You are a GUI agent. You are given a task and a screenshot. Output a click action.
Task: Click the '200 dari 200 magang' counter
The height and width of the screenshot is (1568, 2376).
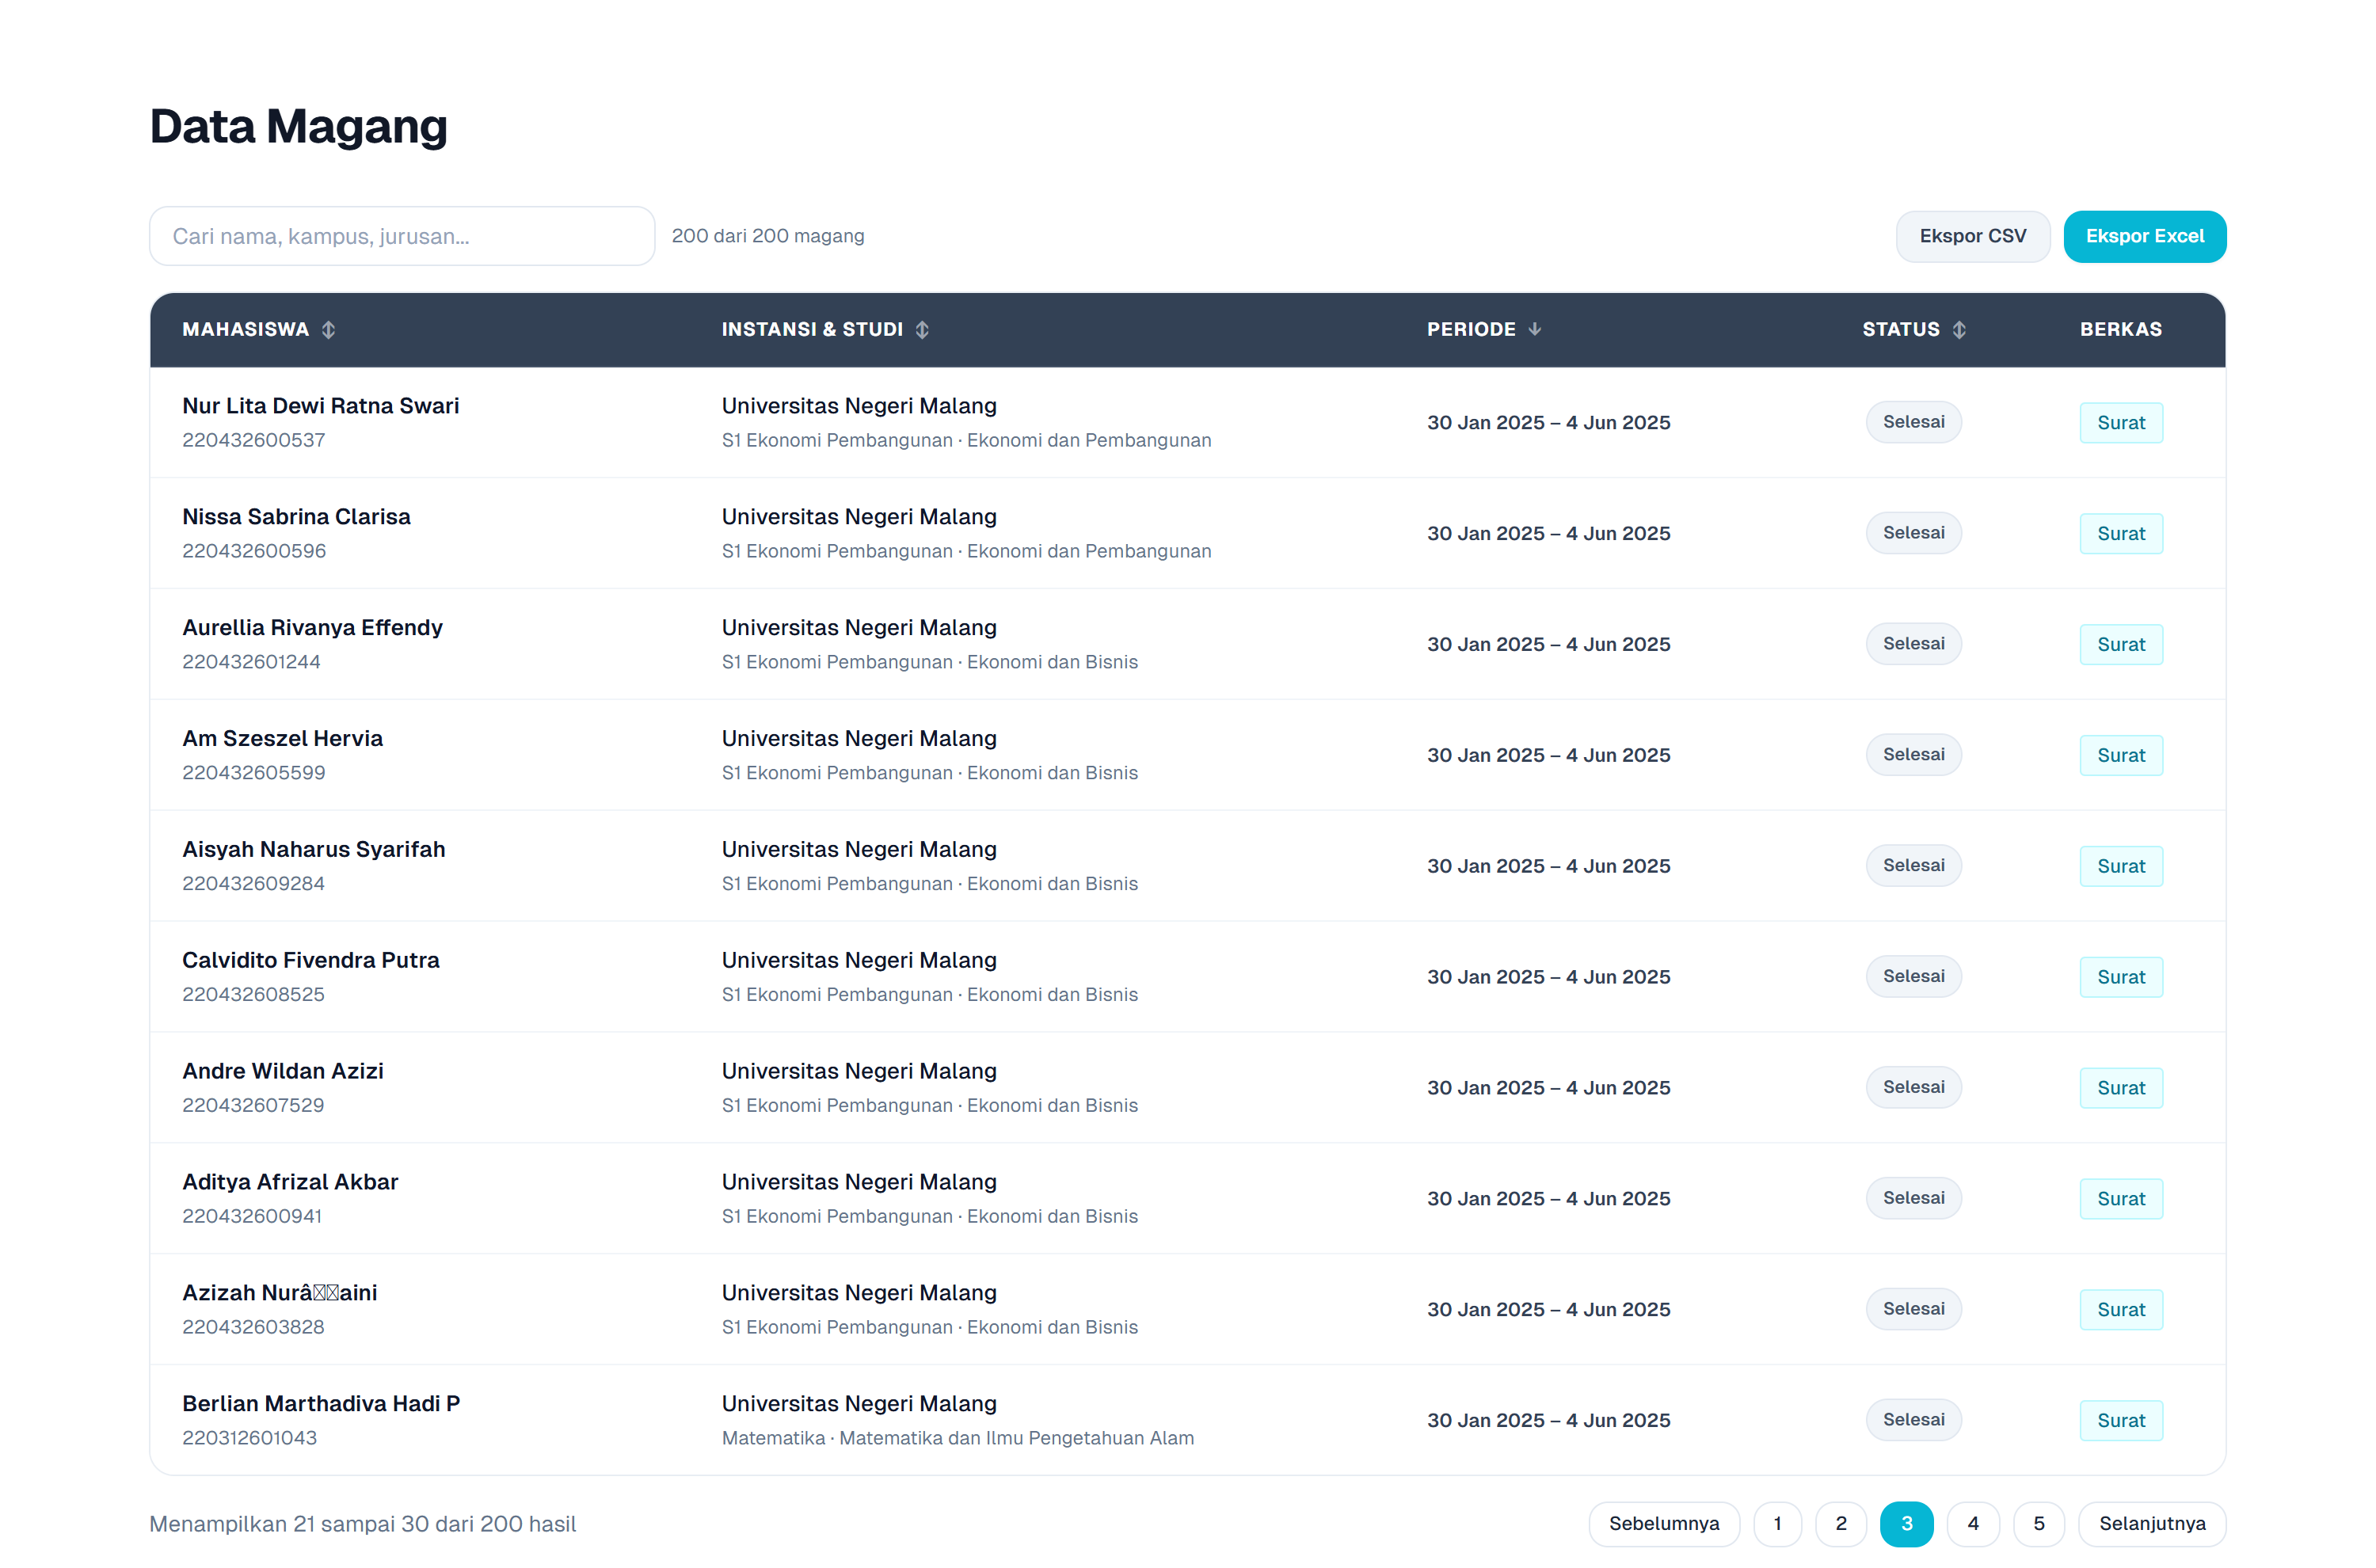pyautogui.click(x=768, y=236)
